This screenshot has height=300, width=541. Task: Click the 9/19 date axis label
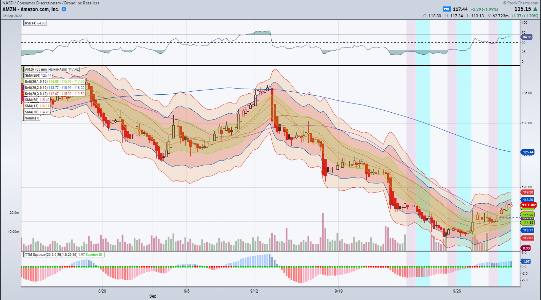(339, 291)
